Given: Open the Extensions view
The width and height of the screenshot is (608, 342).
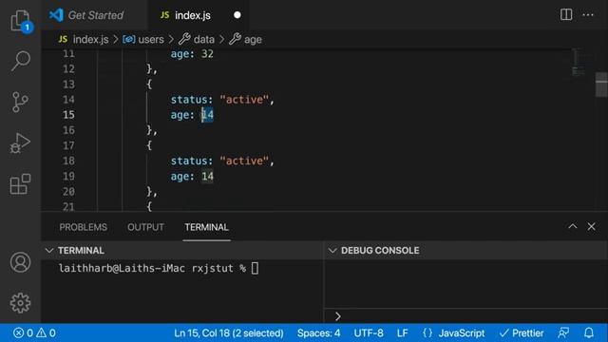Looking at the screenshot, I should pyautogui.click(x=20, y=183).
